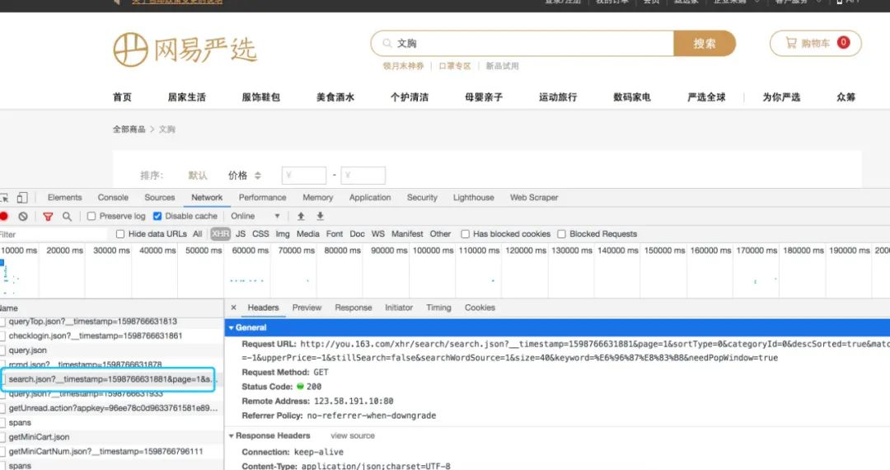Filter requests by JS type
The height and width of the screenshot is (470, 890).
tap(241, 234)
